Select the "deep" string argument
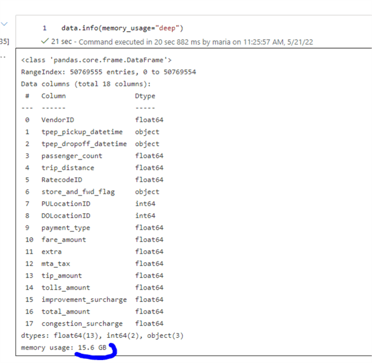Viewport: 372px width, 363px height. click(167, 28)
